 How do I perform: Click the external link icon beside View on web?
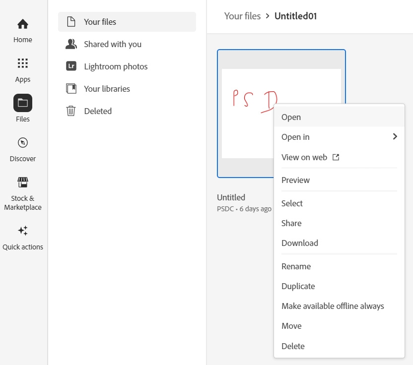click(336, 157)
